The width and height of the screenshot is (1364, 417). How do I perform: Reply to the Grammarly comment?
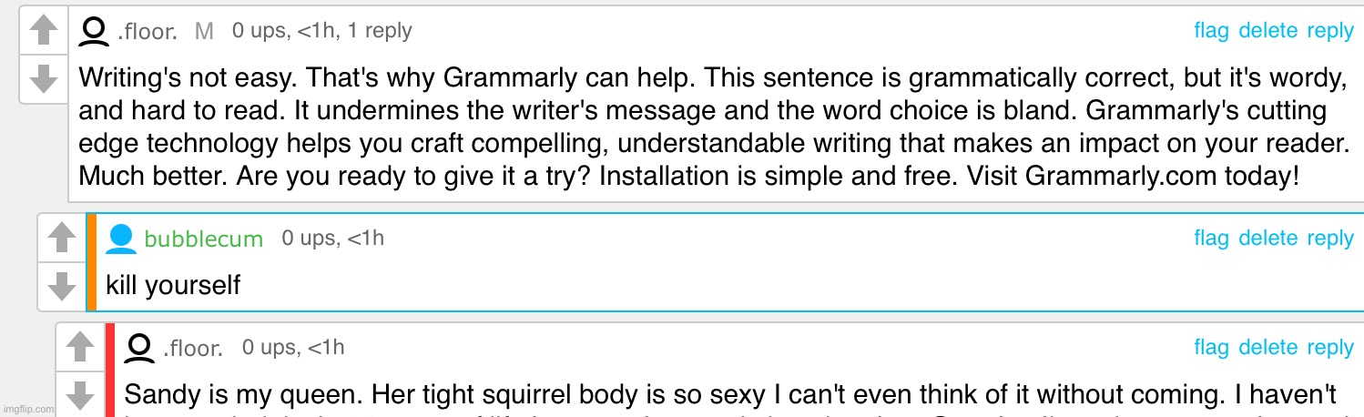tap(1330, 32)
